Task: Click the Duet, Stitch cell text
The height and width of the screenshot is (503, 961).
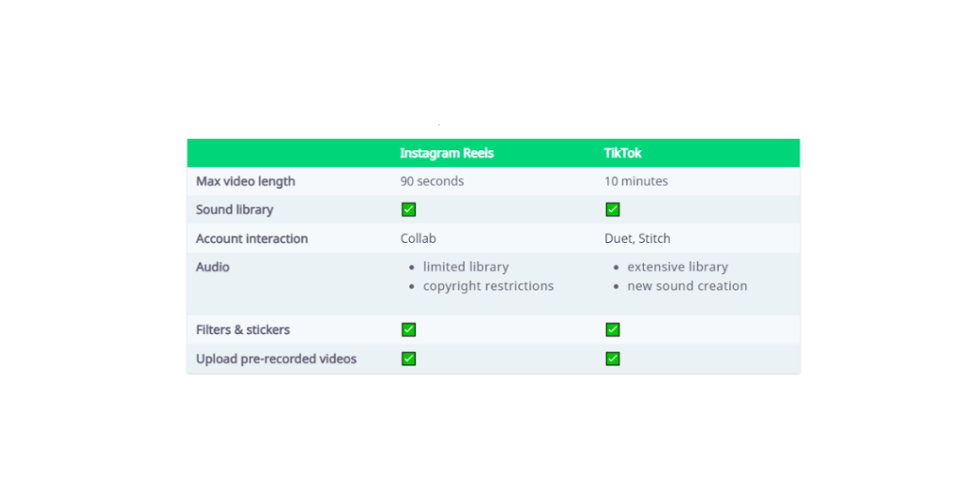Action: point(637,238)
